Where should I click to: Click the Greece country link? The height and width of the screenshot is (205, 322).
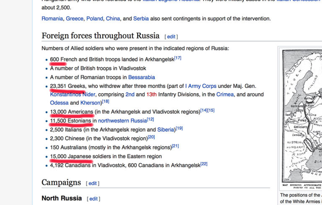(x=74, y=18)
